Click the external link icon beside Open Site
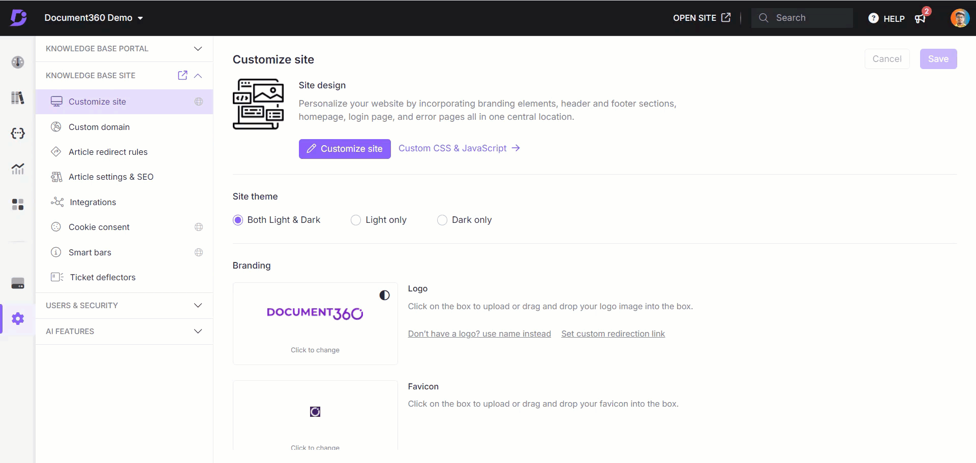This screenshot has width=976, height=463. tap(726, 17)
